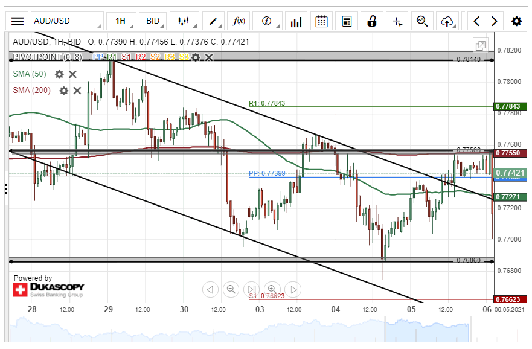The image size is (532, 349).
Task: Click the bar chart volume icon
Action: 296,21
